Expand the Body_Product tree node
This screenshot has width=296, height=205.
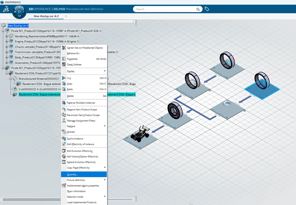tap(6, 57)
